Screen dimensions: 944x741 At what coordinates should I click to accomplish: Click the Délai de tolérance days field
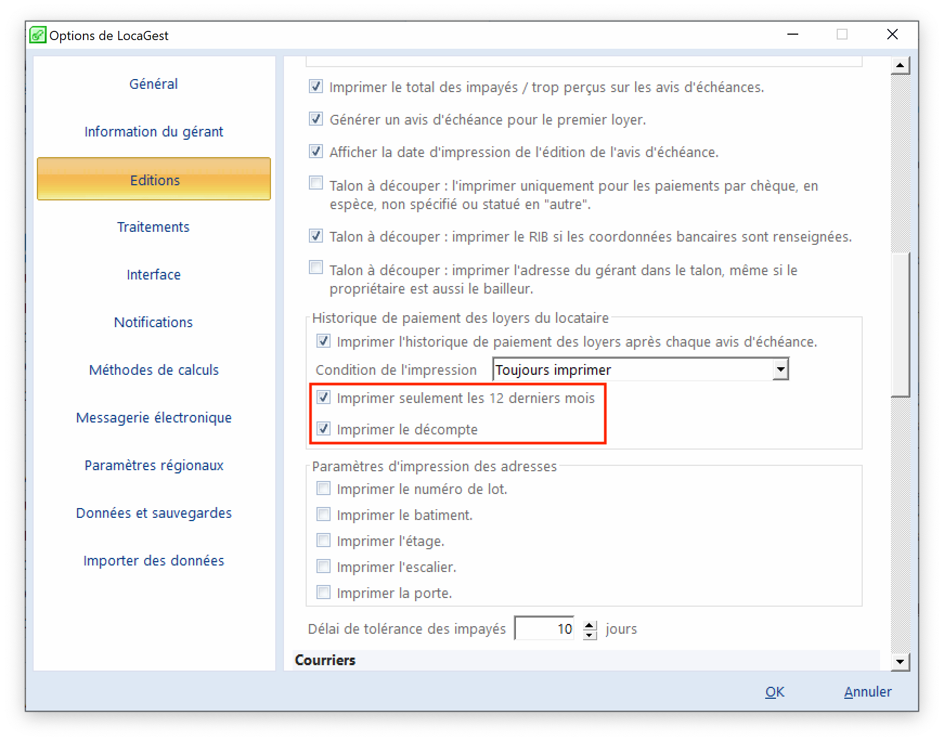pos(545,628)
